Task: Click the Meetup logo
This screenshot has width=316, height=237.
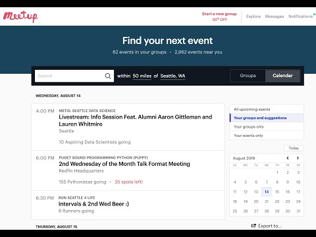Action: [20, 16]
